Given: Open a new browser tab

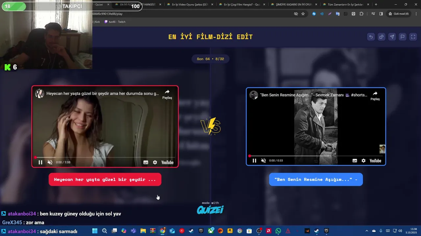Looking at the screenshot, I should point(376,5).
